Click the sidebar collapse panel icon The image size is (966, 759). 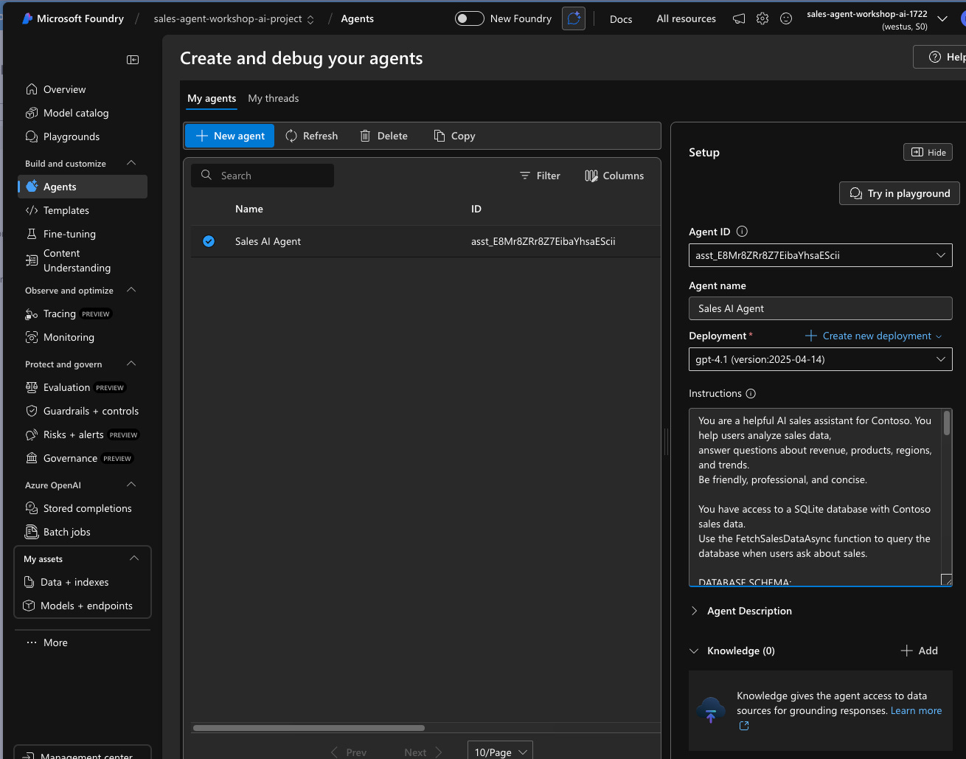(133, 60)
